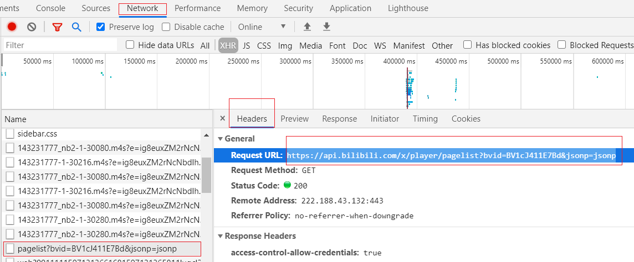Check the Hide data URLs checkbox
The height and width of the screenshot is (262, 634).
[130, 45]
